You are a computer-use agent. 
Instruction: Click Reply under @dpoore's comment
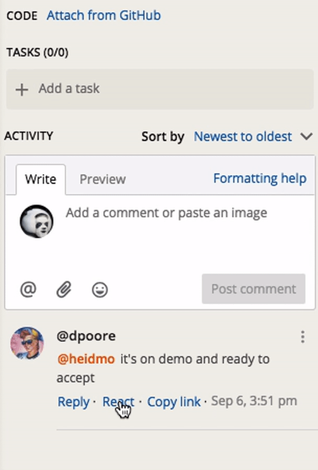(x=74, y=402)
